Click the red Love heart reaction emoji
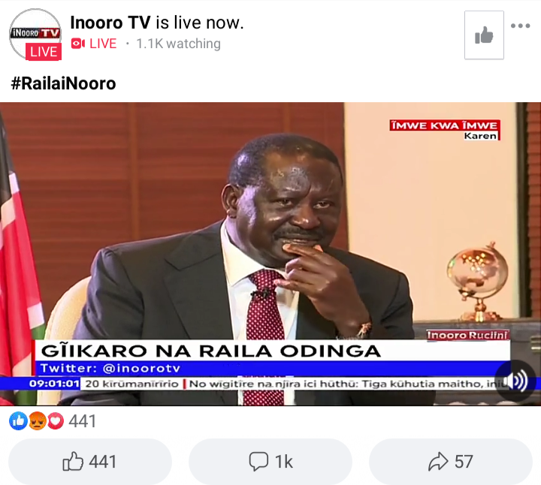 click(55, 420)
